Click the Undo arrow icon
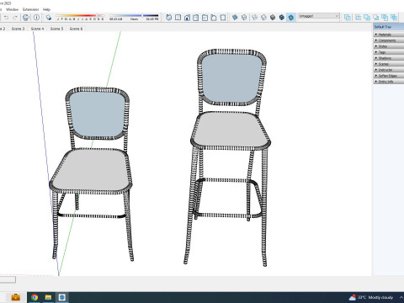The width and height of the screenshot is (404, 303). (x=6, y=18)
